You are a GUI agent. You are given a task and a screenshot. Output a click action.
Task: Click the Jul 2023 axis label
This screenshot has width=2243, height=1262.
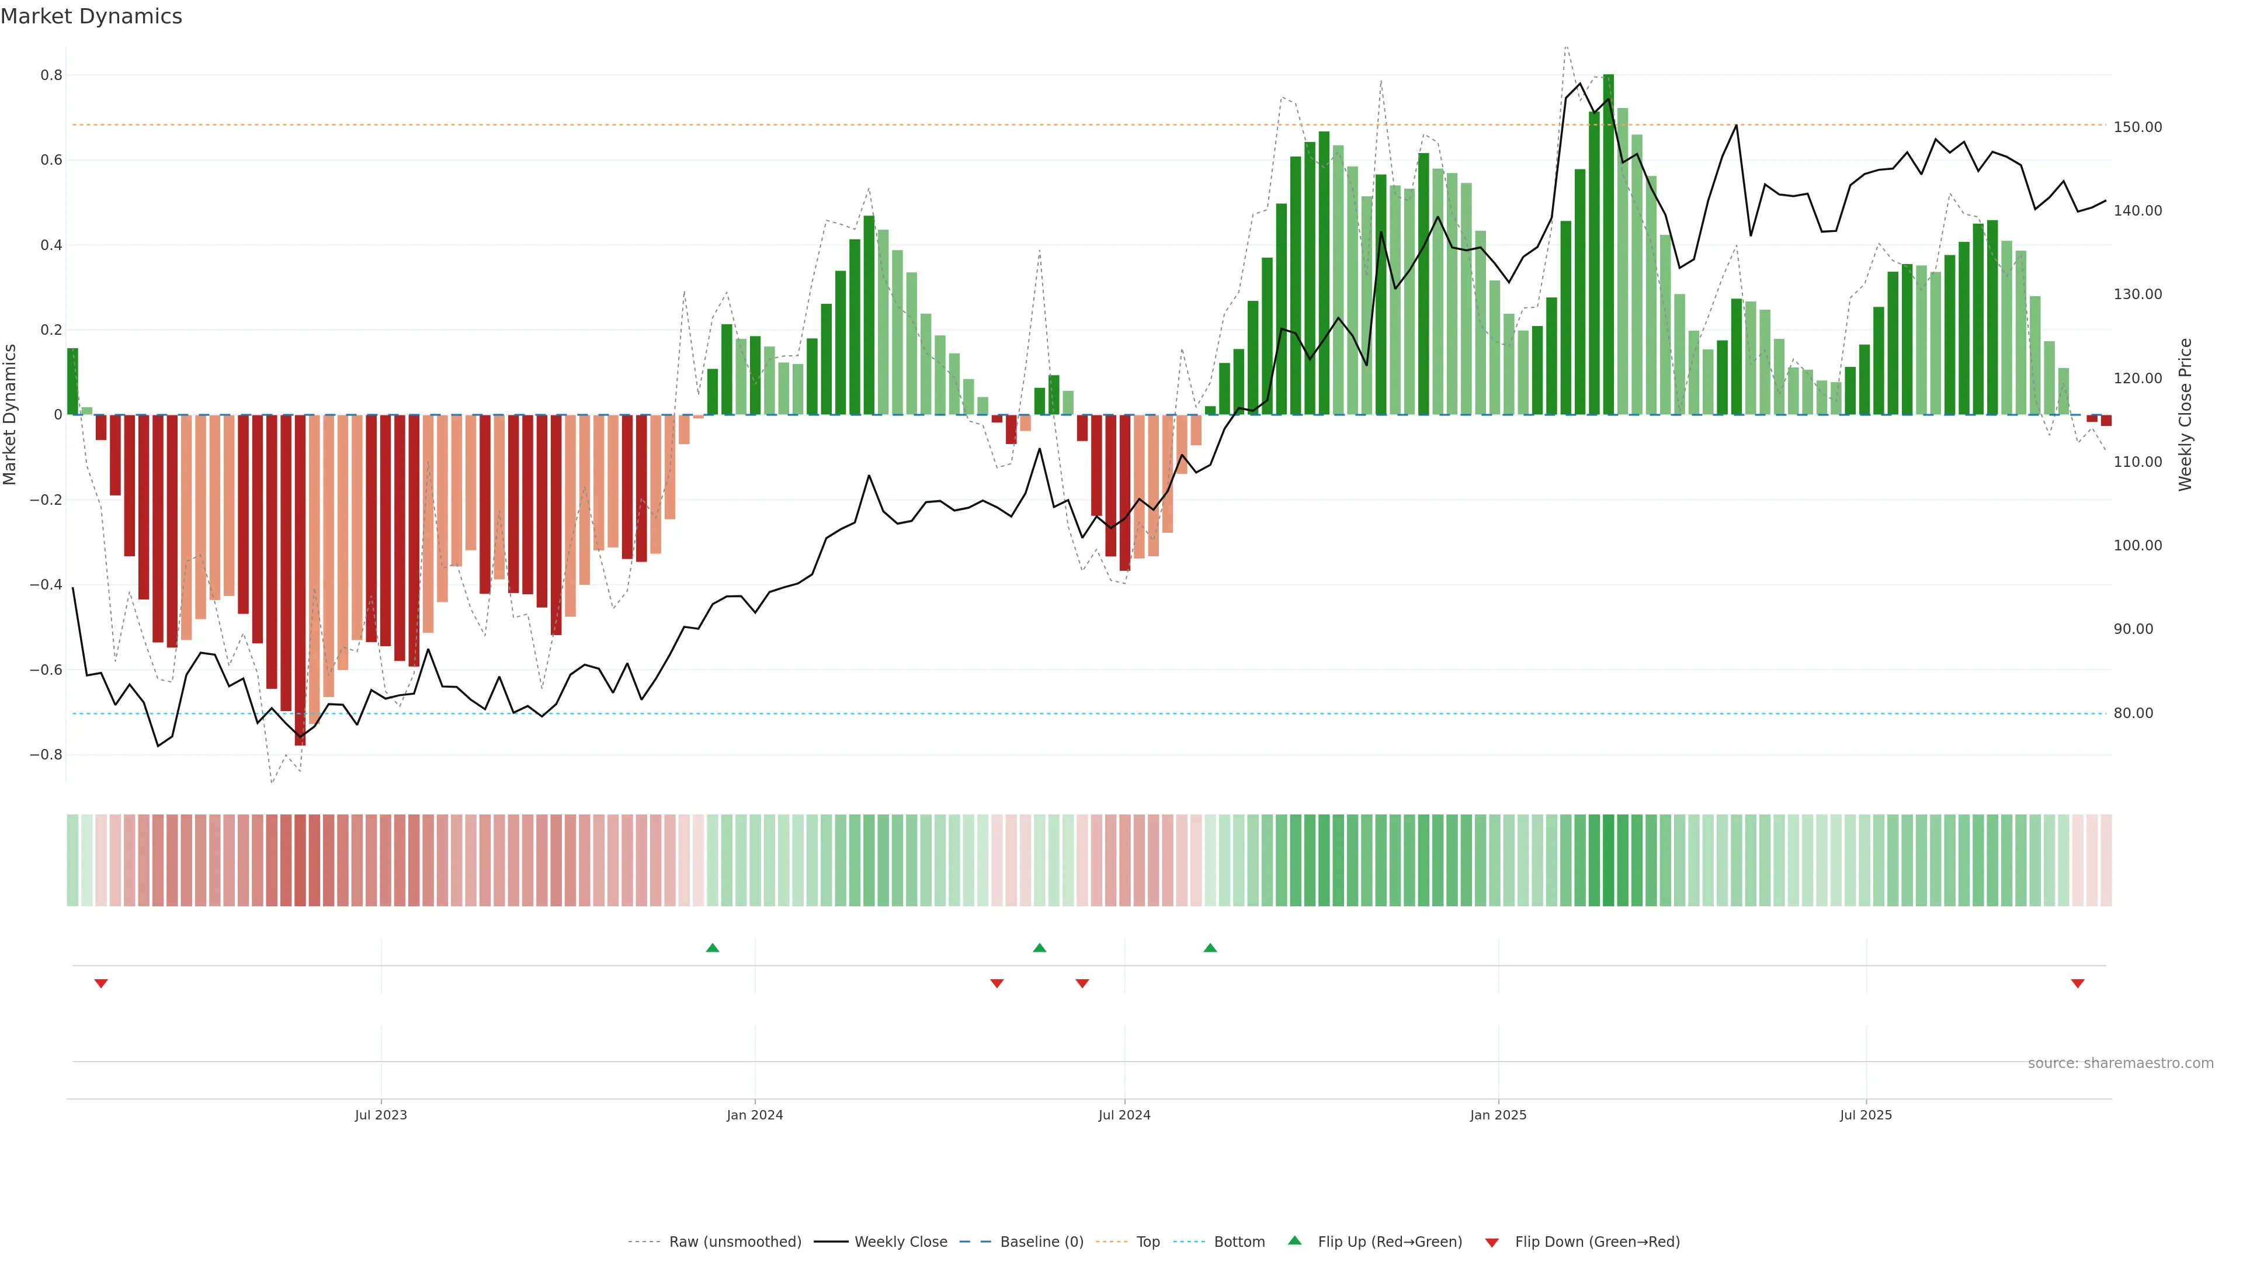(380, 1115)
